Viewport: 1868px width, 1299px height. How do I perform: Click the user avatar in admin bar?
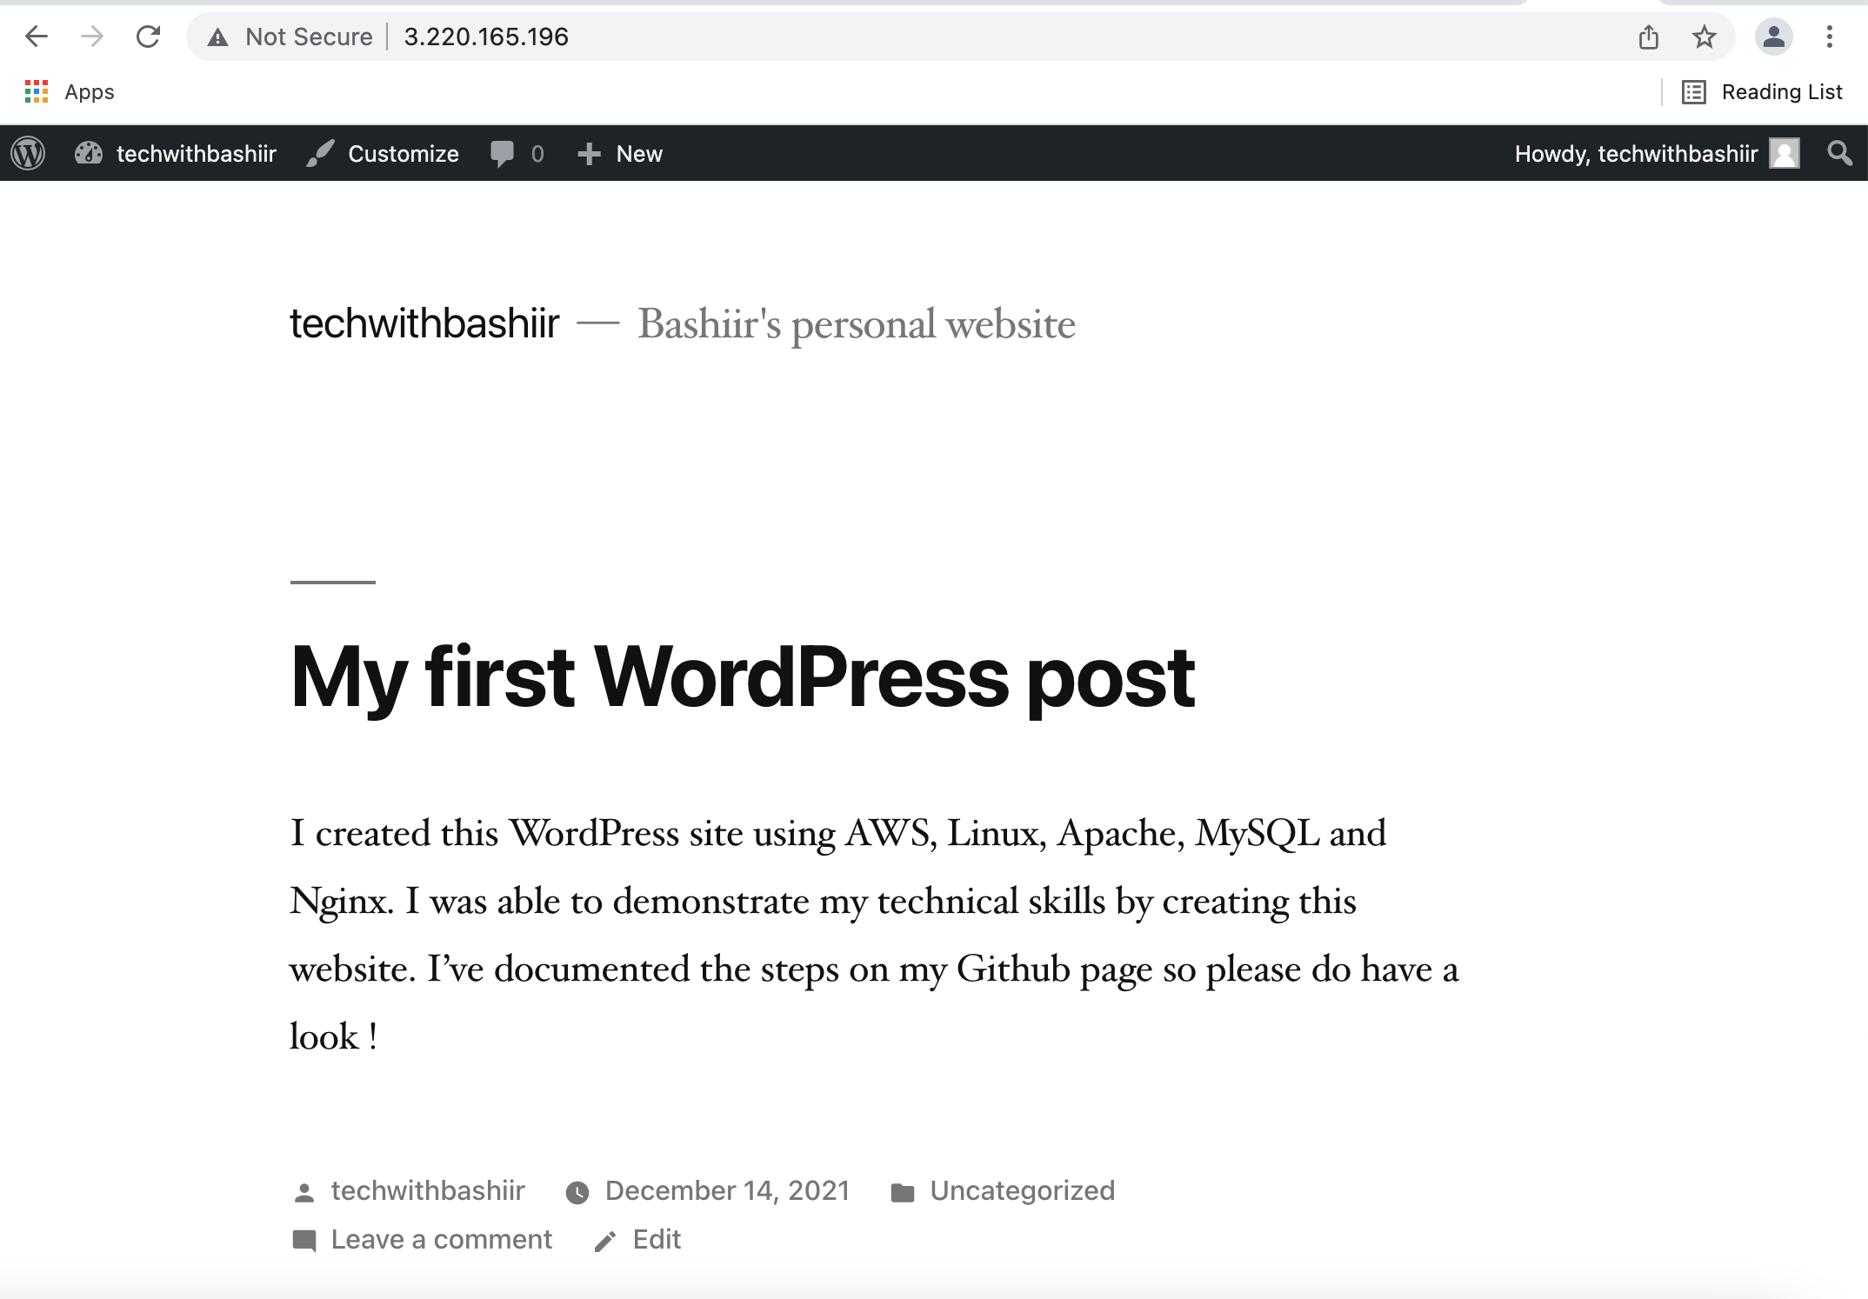[1785, 154]
